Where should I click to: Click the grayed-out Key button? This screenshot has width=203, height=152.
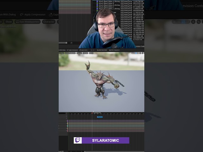coord(92,50)
